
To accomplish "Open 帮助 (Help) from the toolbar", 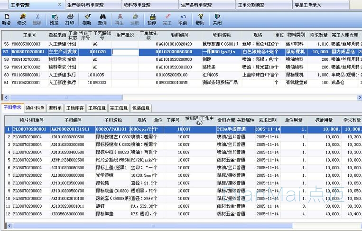I will [x=200, y=19].
